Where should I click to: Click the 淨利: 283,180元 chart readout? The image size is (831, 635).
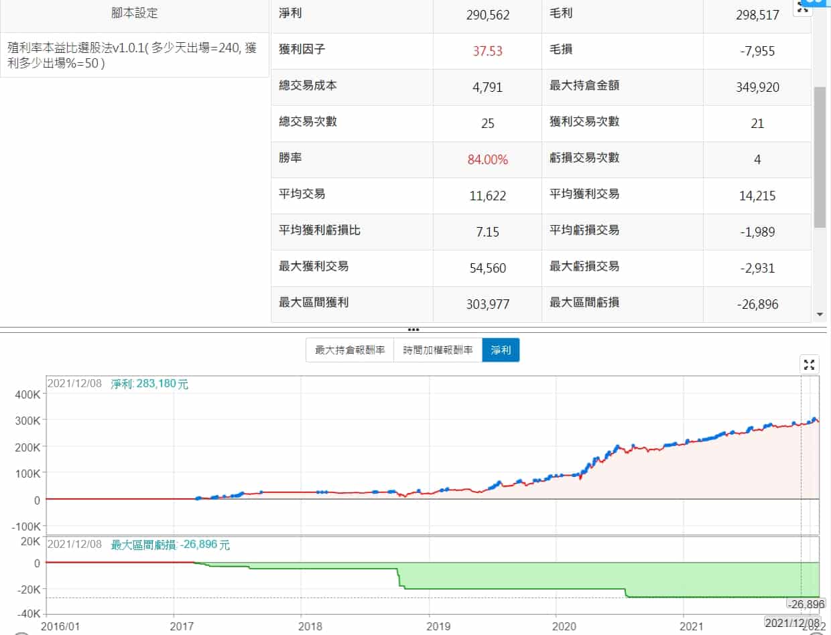pyautogui.click(x=149, y=384)
